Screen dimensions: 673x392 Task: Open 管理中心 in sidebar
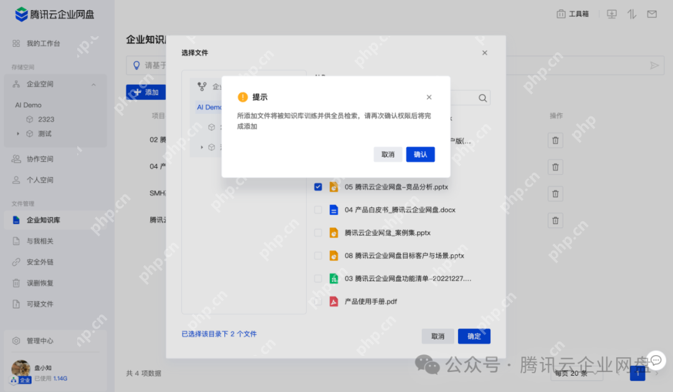[x=40, y=341]
